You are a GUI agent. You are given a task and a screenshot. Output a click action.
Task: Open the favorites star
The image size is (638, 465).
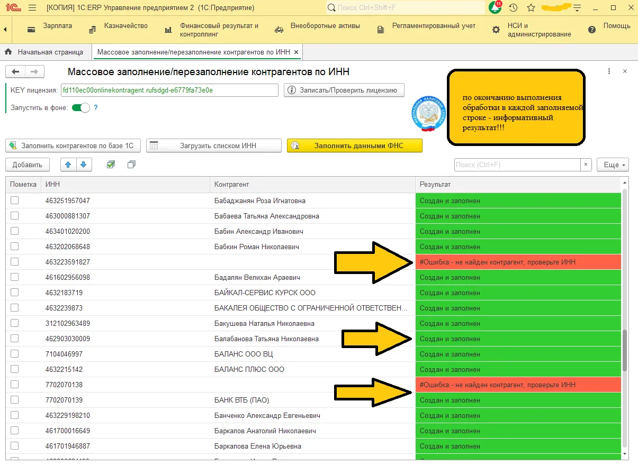531,8
